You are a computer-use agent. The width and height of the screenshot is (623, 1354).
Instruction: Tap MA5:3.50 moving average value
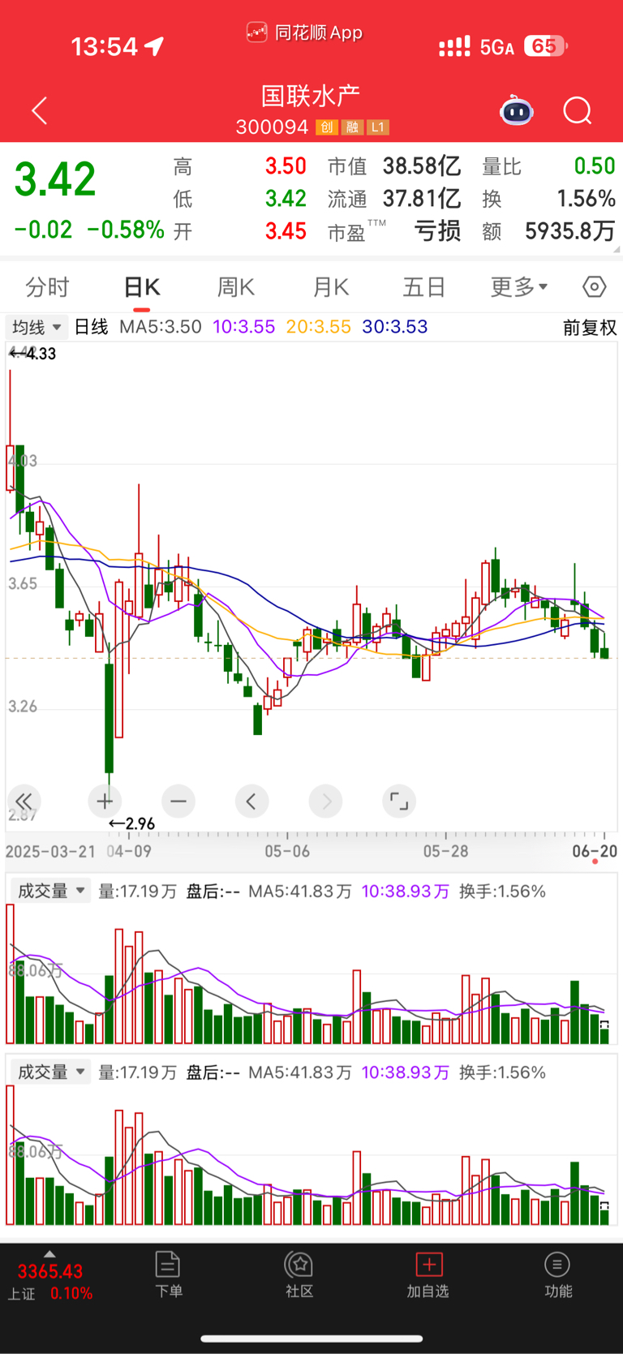tap(161, 327)
